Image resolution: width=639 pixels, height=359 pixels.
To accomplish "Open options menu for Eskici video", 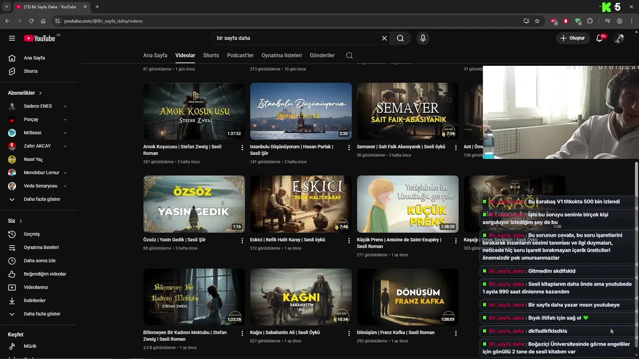I will tap(349, 240).
